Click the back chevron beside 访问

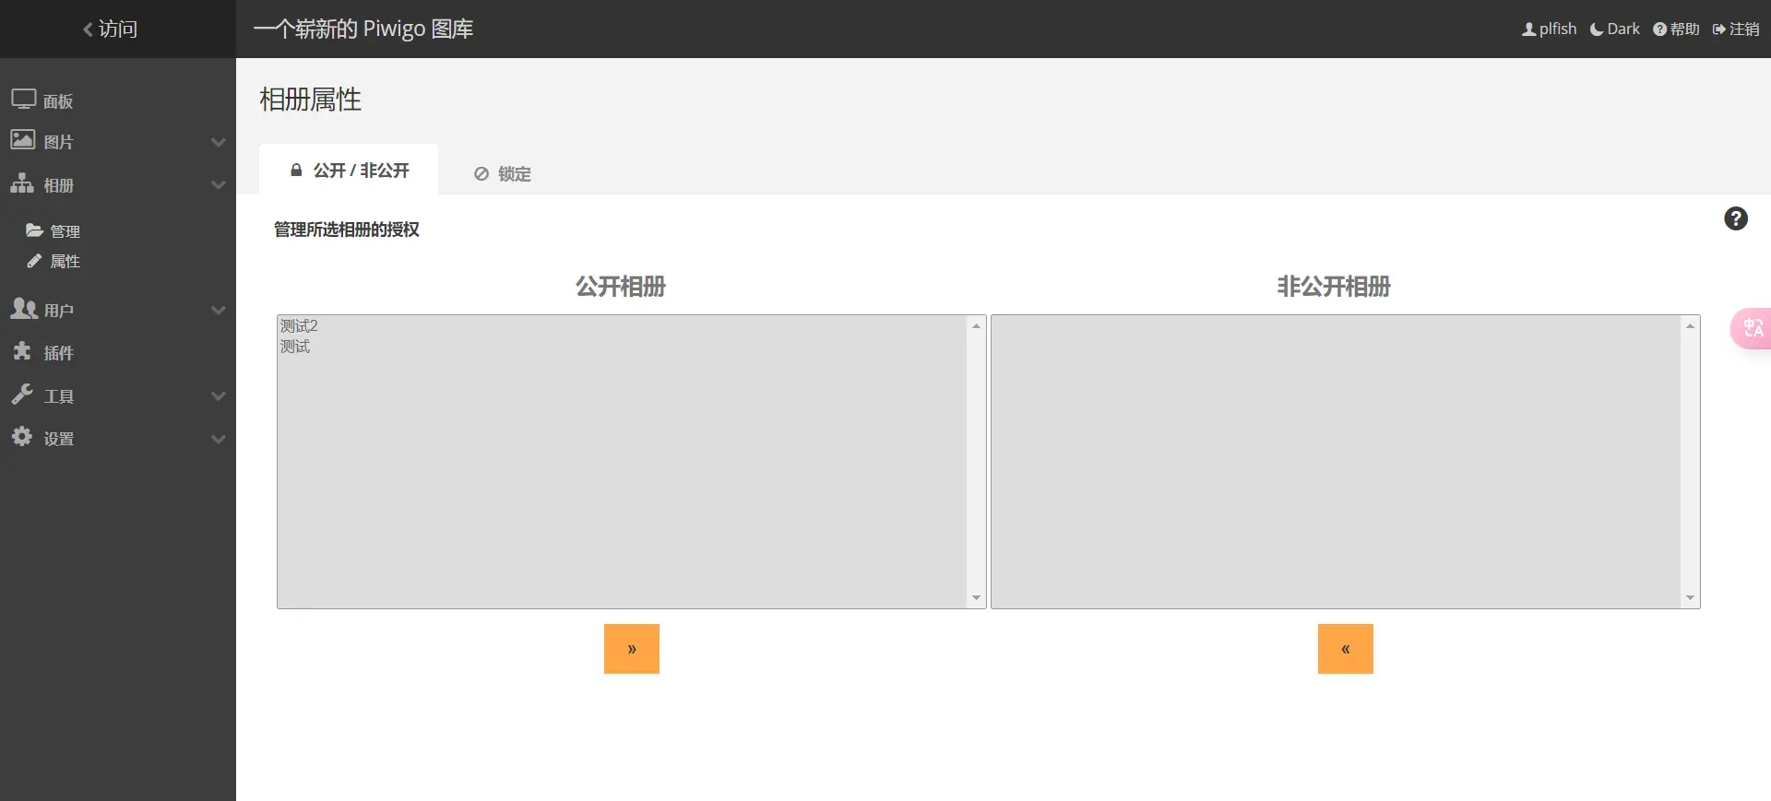[88, 29]
